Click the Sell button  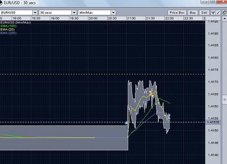click(x=204, y=13)
